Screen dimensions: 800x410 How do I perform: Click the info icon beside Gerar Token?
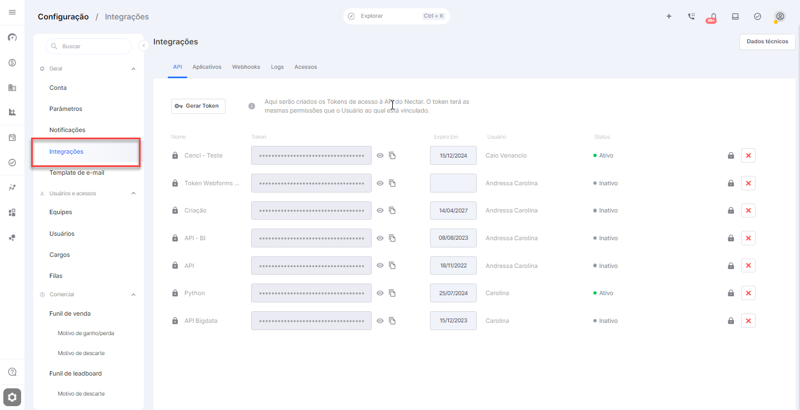click(x=252, y=106)
